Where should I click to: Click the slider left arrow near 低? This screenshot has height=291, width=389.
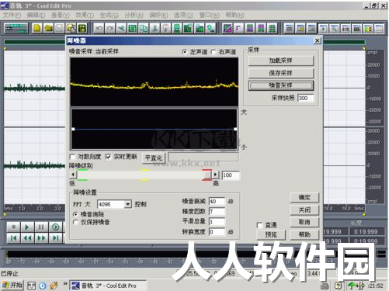point(73,175)
